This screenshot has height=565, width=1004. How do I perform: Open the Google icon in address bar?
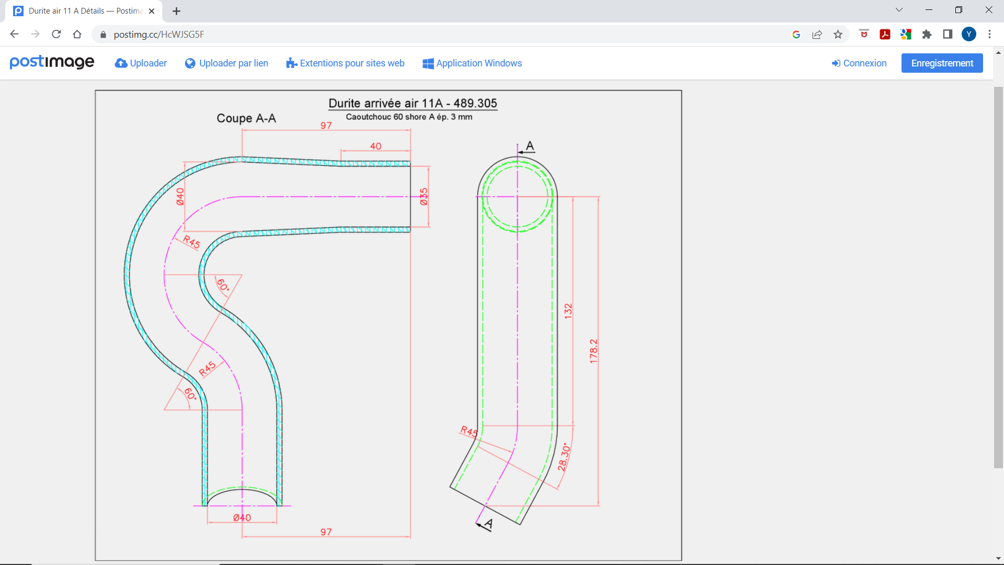pyautogui.click(x=796, y=35)
